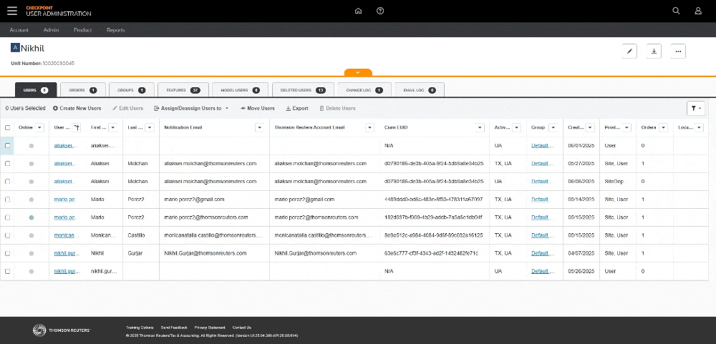Open the Reports menu
The height and width of the screenshot is (344, 716).
coord(115,30)
